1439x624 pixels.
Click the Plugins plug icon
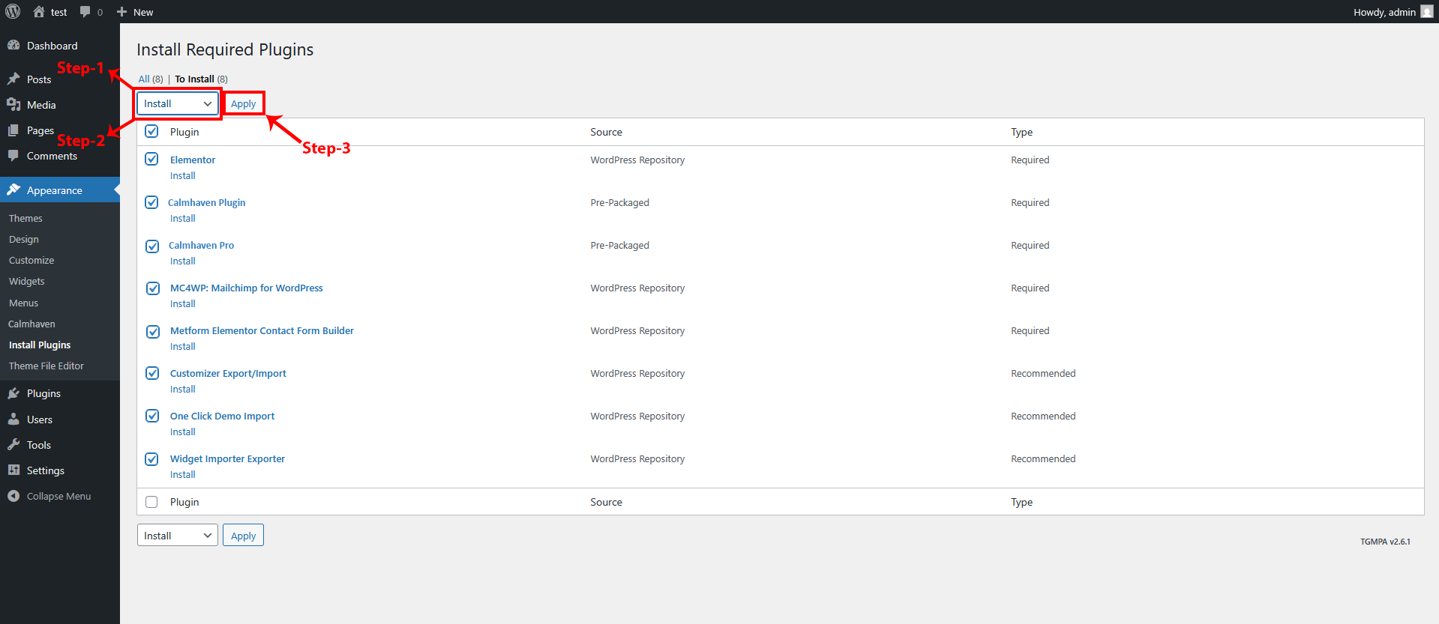13,393
